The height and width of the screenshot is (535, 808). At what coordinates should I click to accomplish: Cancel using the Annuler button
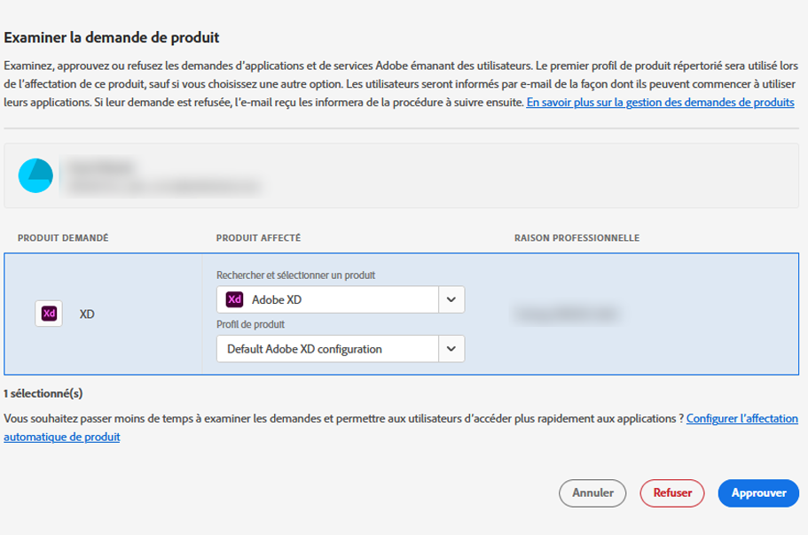coord(592,493)
